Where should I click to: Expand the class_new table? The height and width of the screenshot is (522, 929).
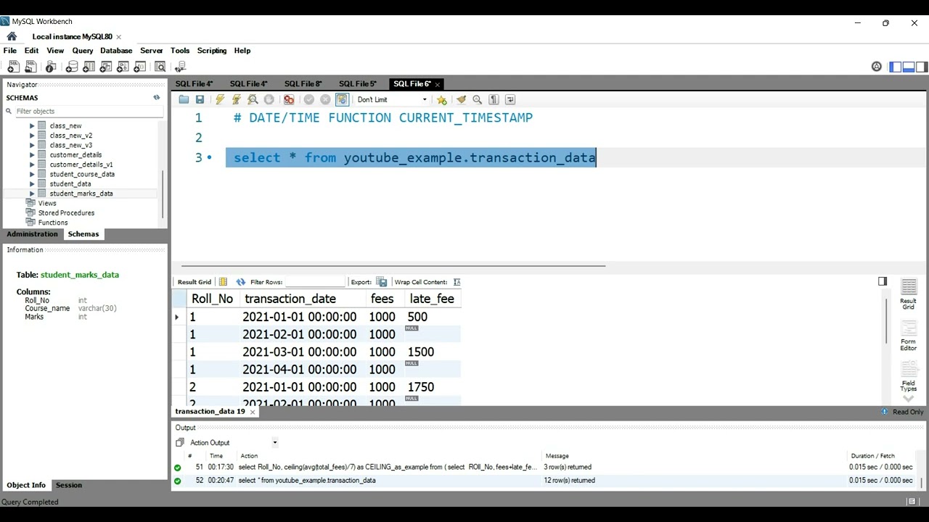click(x=32, y=126)
